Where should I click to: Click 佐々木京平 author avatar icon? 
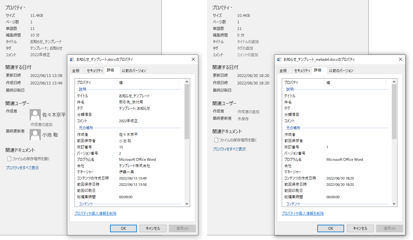(x=35, y=115)
